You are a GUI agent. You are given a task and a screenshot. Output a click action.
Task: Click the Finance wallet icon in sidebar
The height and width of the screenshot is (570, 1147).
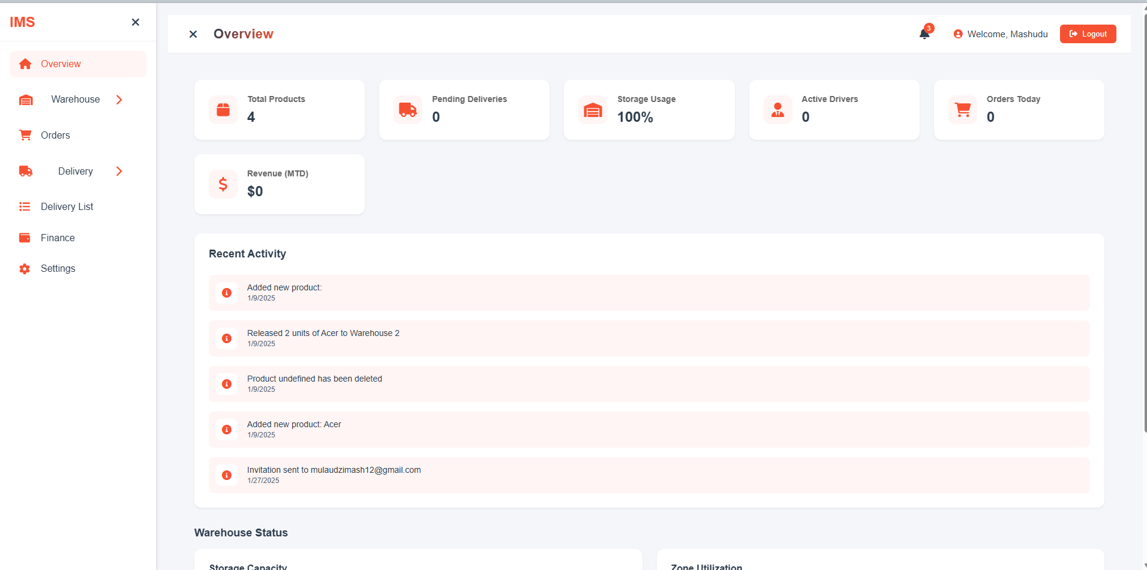pos(25,238)
